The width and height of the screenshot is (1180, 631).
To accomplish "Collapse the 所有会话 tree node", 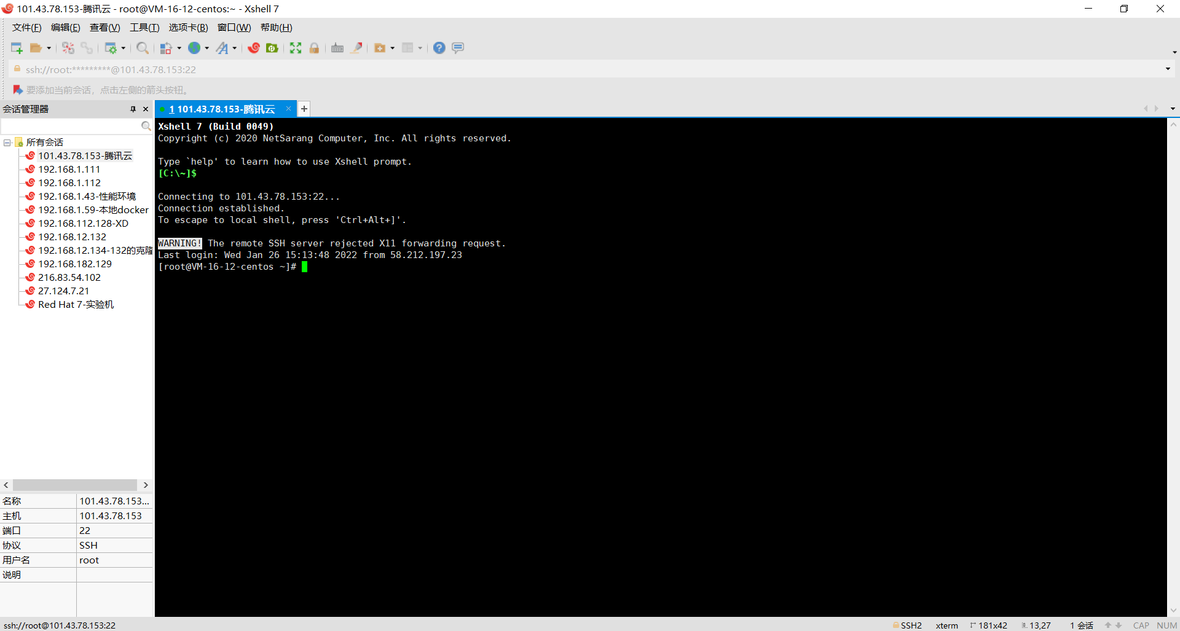I will pyautogui.click(x=7, y=143).
